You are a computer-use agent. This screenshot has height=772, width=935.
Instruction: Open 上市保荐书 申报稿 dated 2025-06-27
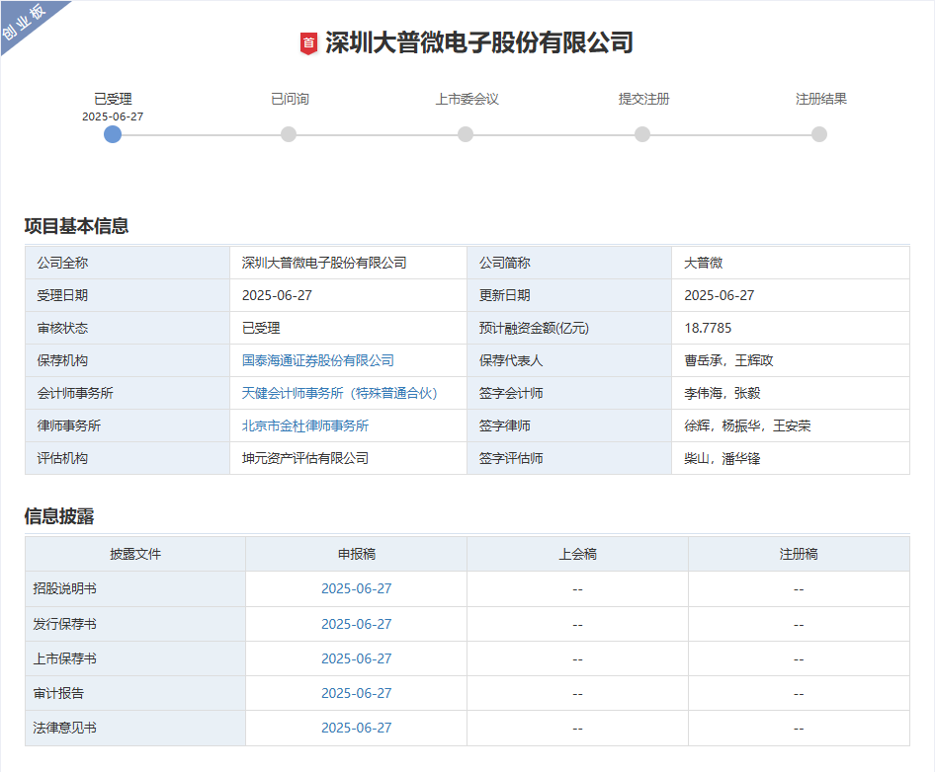[x=357, y=658]
